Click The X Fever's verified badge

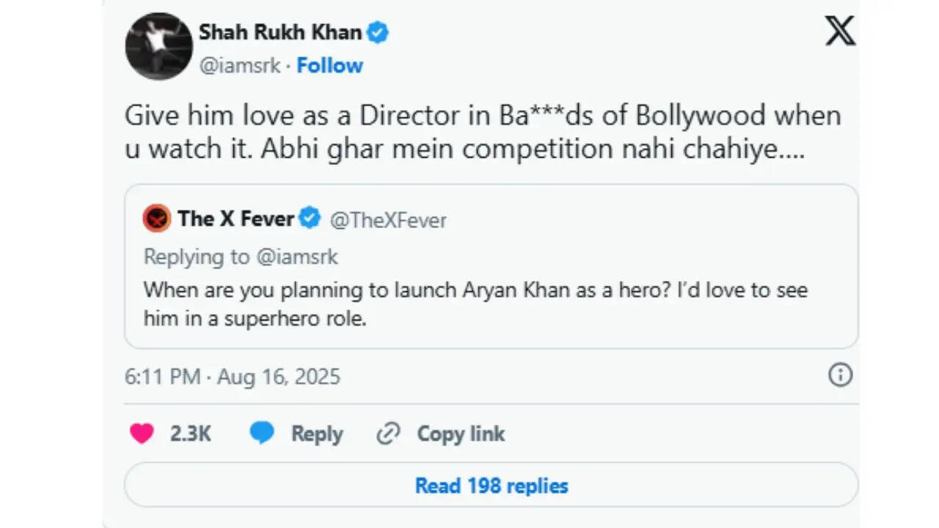tap(310, 218)
